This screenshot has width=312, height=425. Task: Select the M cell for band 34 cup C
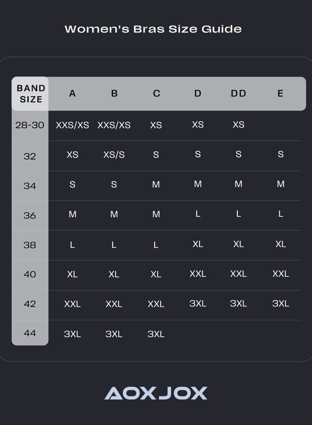pos(156,184)
